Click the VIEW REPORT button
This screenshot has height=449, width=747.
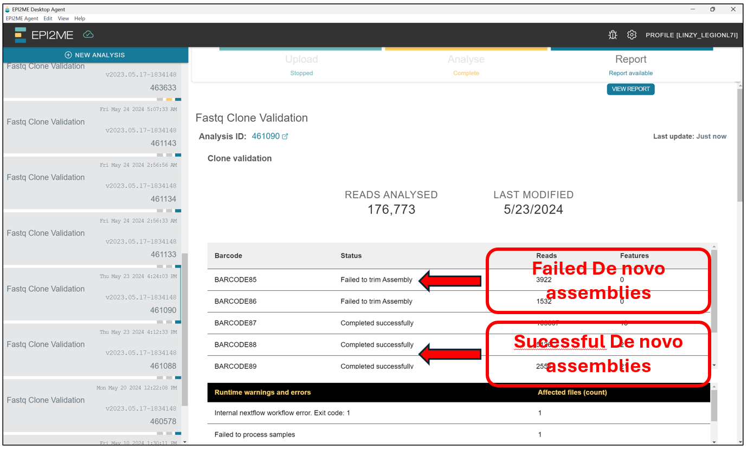pyautogui.click(x=630, y=89)
